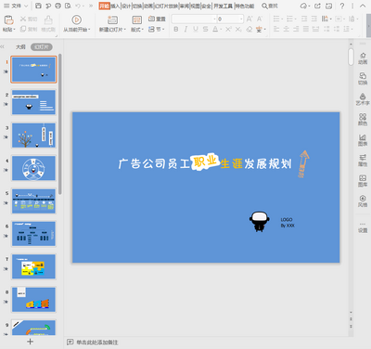Open the File (文件) menu dropdown arrow
The height and width of the screenshot is (349, 371).
point(26,6)
